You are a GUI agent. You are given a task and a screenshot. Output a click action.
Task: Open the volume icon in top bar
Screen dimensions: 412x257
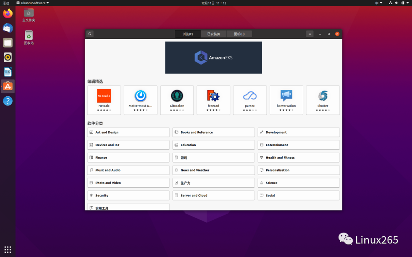point(396,3)
